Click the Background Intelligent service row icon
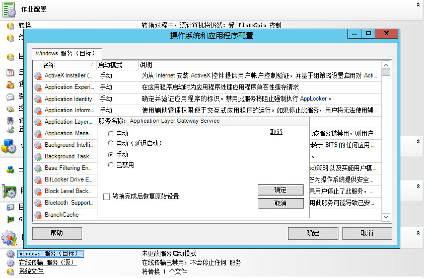This screenshot has height=278, width=424. [38, 145]
